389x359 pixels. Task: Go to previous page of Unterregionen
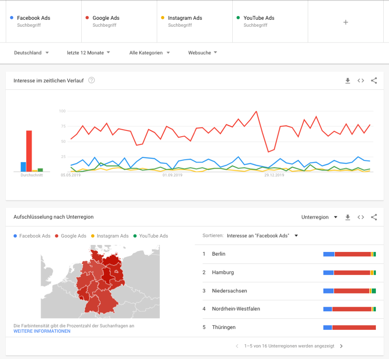pos(237,346)
